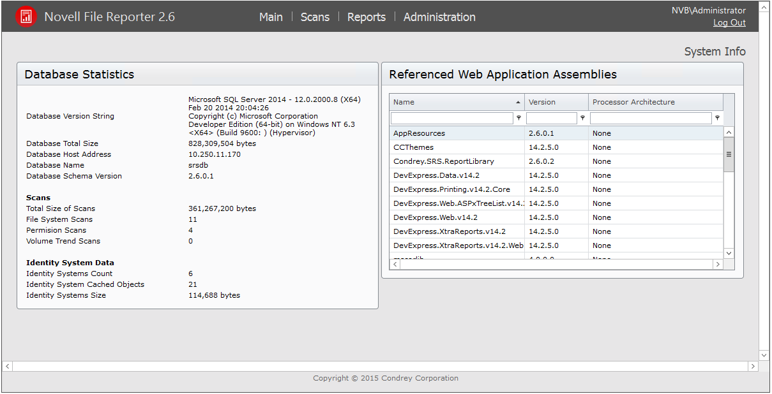Open the Scans menu
This screenshot has width=772, height=394.
315,17
